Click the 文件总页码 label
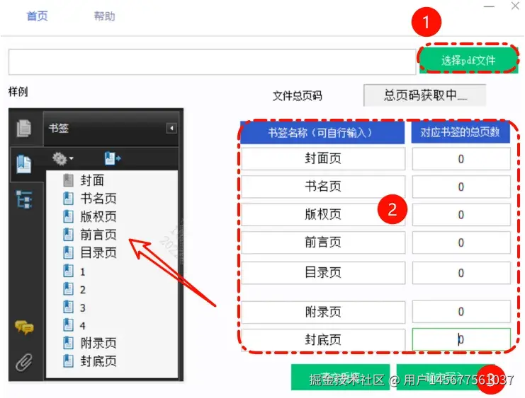 point(298,96)
